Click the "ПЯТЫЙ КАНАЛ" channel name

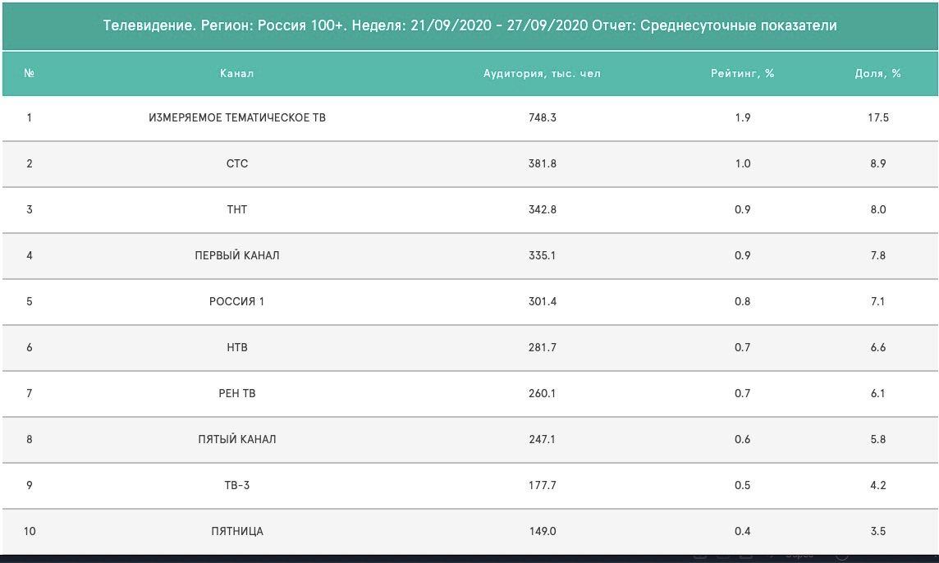coord(237,439)
